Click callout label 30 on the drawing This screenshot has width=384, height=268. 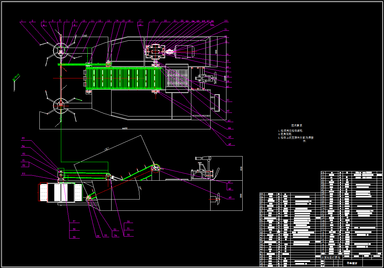click(x=226, y=21)
